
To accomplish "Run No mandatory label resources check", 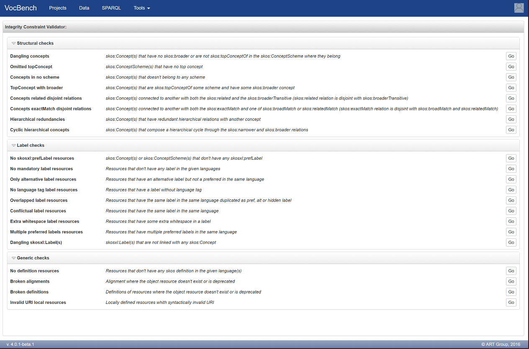I will pyautogui.click(x=511, y=168).
